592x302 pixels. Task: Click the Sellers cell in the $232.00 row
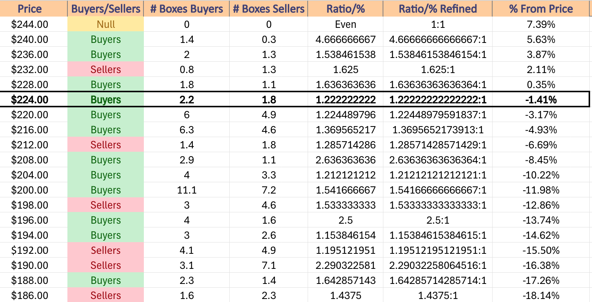pyautogui.click(x=105, y=69)
